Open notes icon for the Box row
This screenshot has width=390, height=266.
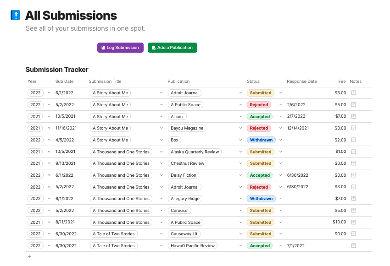click(x=353, y=140)
